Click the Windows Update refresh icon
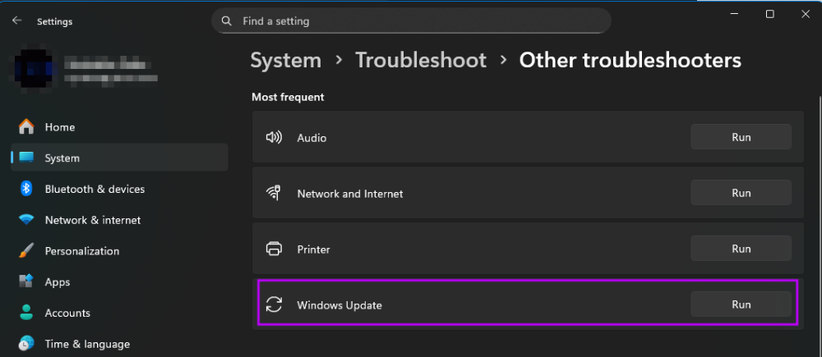Screen dimensions: 822x357 (274, 304)
